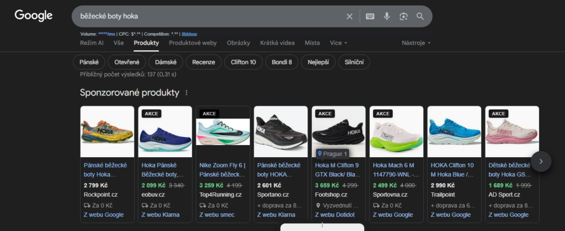Select the Pánské filter chip
This screenshot has height=231, width=565.
88,62
